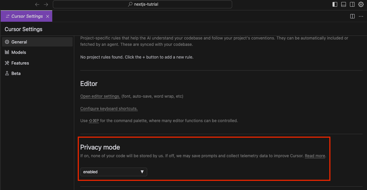The image size is (367, 190).
Task: Open Configure keyboard shortcuts link
Action: (109, 109)
